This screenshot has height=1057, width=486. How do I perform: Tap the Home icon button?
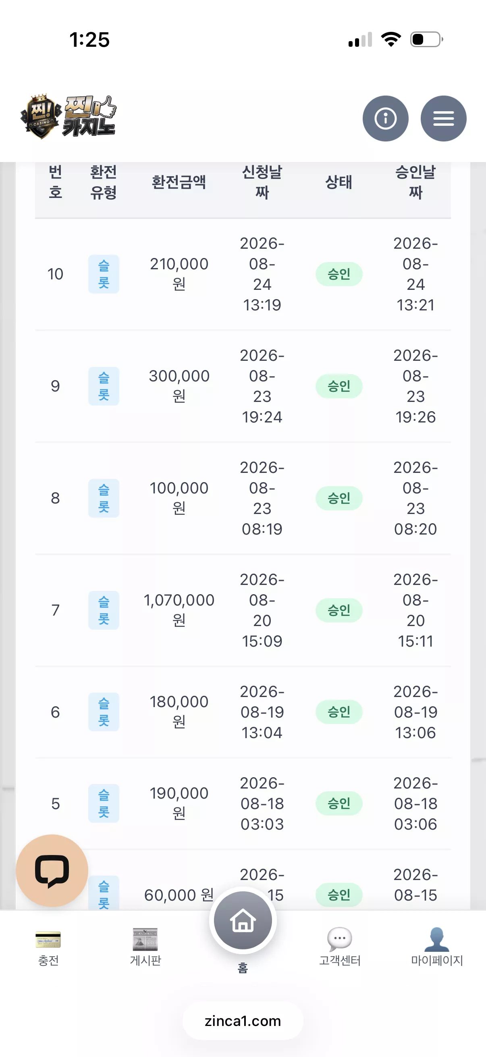click(243, 921)
